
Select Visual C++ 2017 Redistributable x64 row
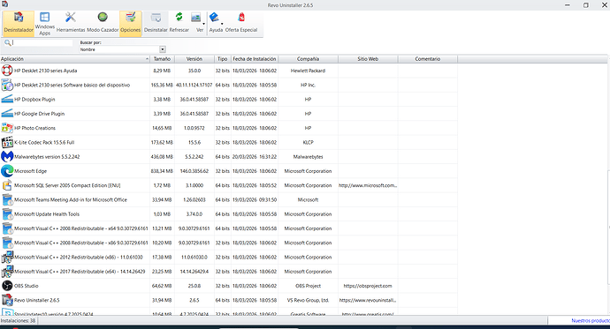click(229, 272)
